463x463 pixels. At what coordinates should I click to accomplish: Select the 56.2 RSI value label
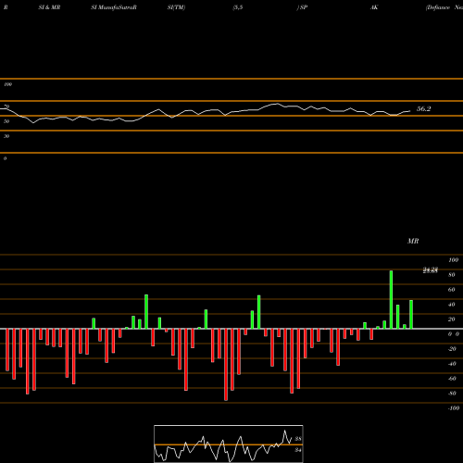tap(423, 108)
